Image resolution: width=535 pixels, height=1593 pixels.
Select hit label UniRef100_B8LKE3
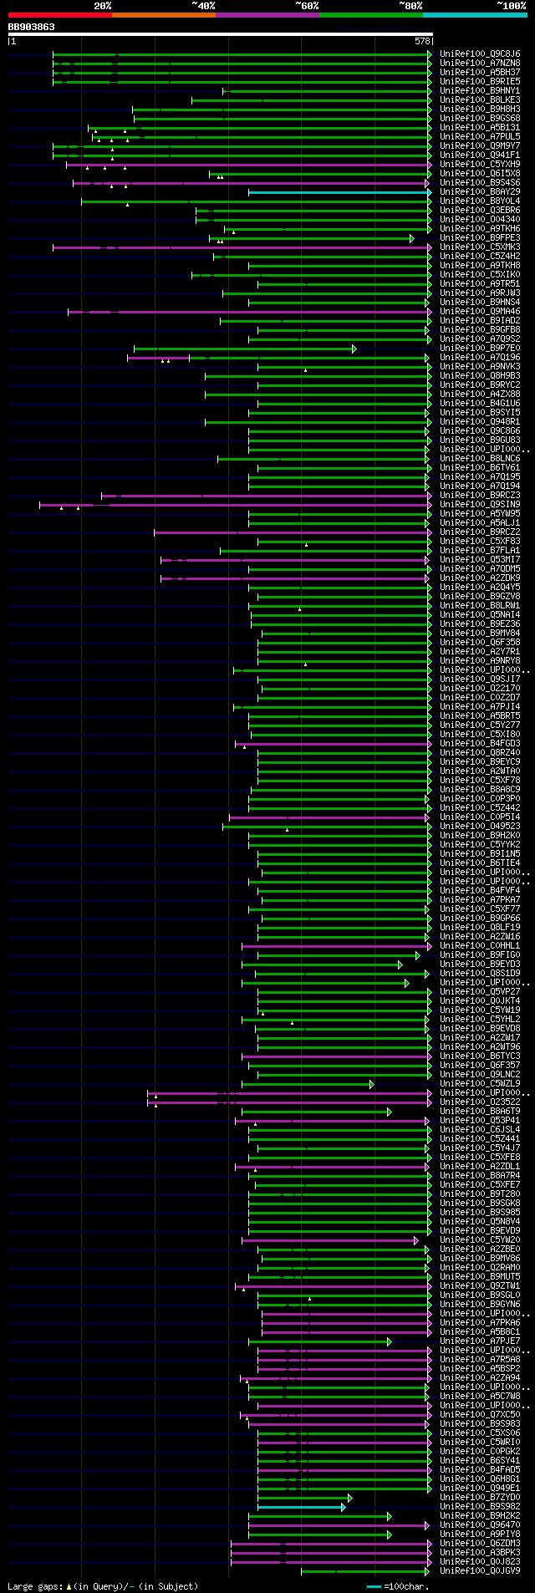[480, 100]
